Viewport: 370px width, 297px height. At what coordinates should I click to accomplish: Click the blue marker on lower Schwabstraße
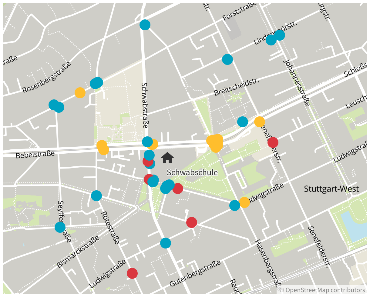pyautogui.click(x=165, y=243)
